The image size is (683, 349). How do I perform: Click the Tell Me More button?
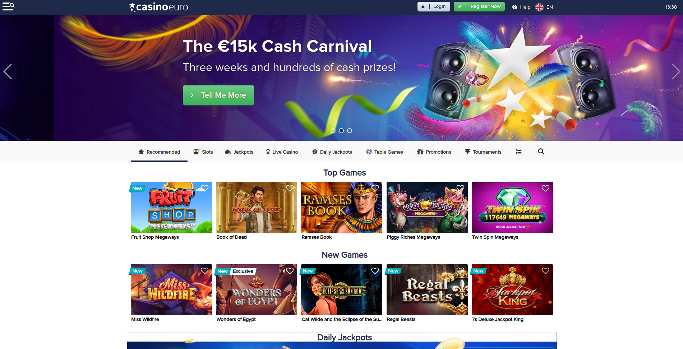pyautogui.click(x=218, y=95)
